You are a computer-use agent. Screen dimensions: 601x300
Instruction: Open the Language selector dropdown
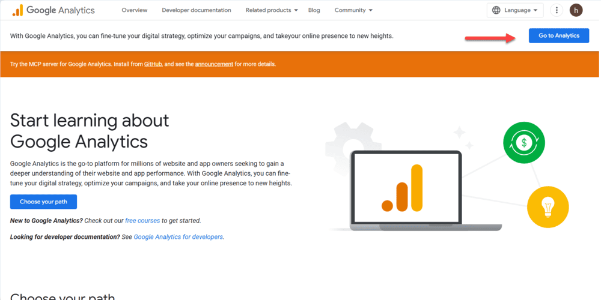[x=514, y=10]
